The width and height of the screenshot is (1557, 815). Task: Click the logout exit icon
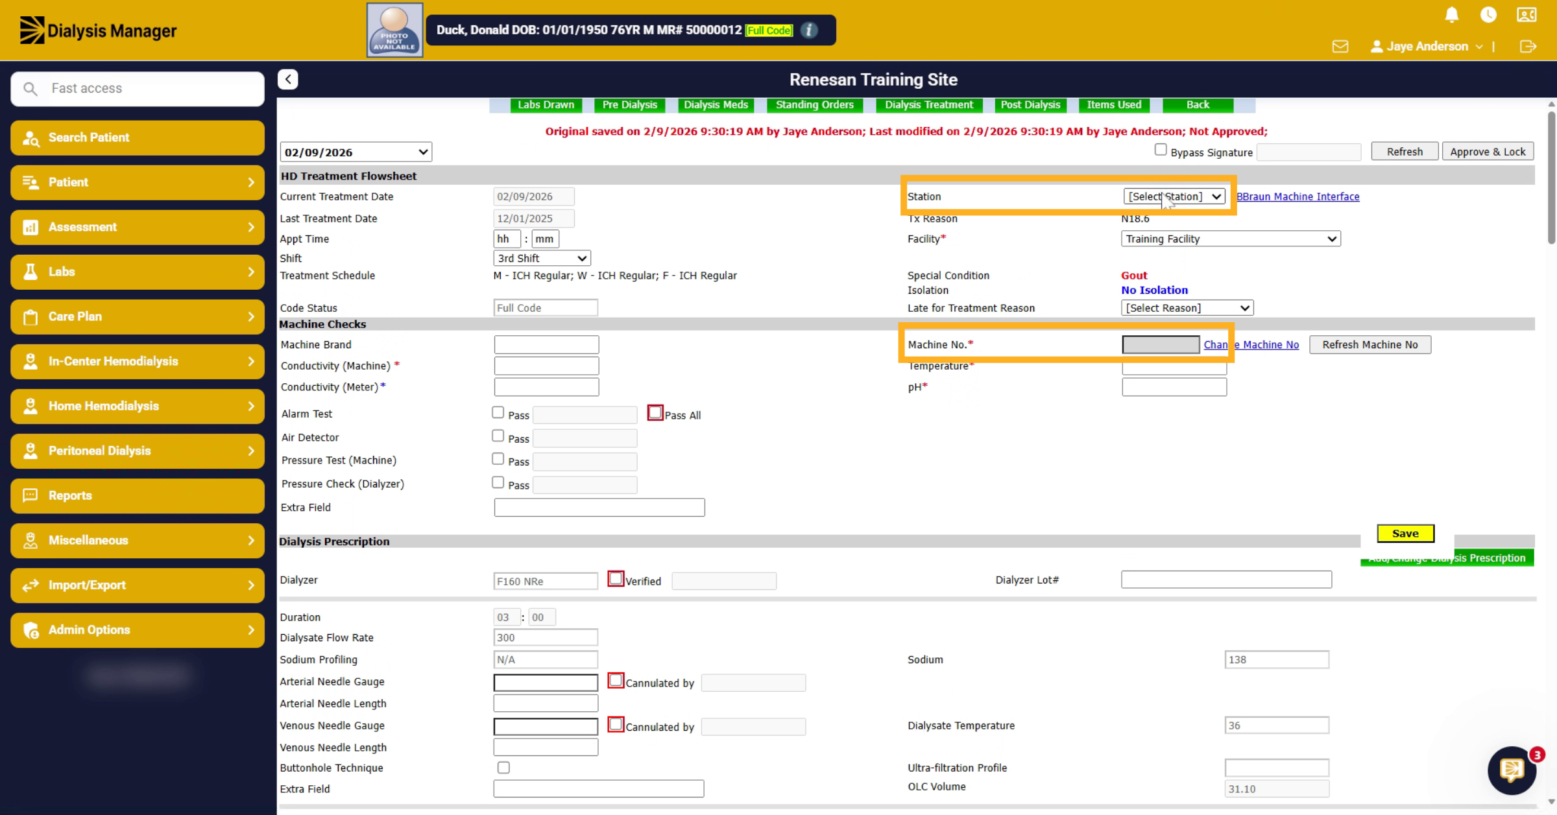tap(1528, 47)
